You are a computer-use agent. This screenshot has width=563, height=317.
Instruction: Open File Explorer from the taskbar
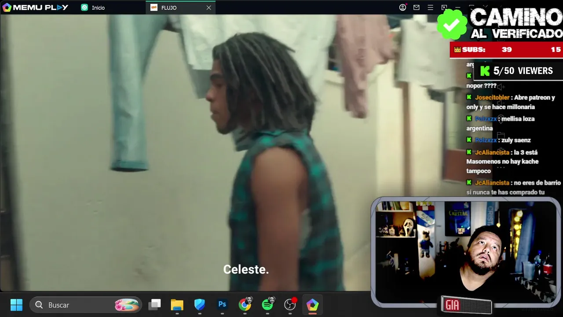pyautogui.click(x=177, y=305)
